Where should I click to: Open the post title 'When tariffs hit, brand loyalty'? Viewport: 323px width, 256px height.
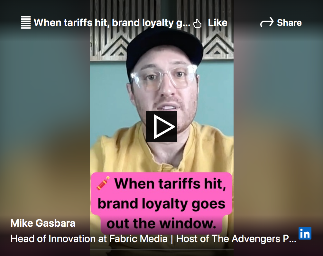(x=112, y=23)
